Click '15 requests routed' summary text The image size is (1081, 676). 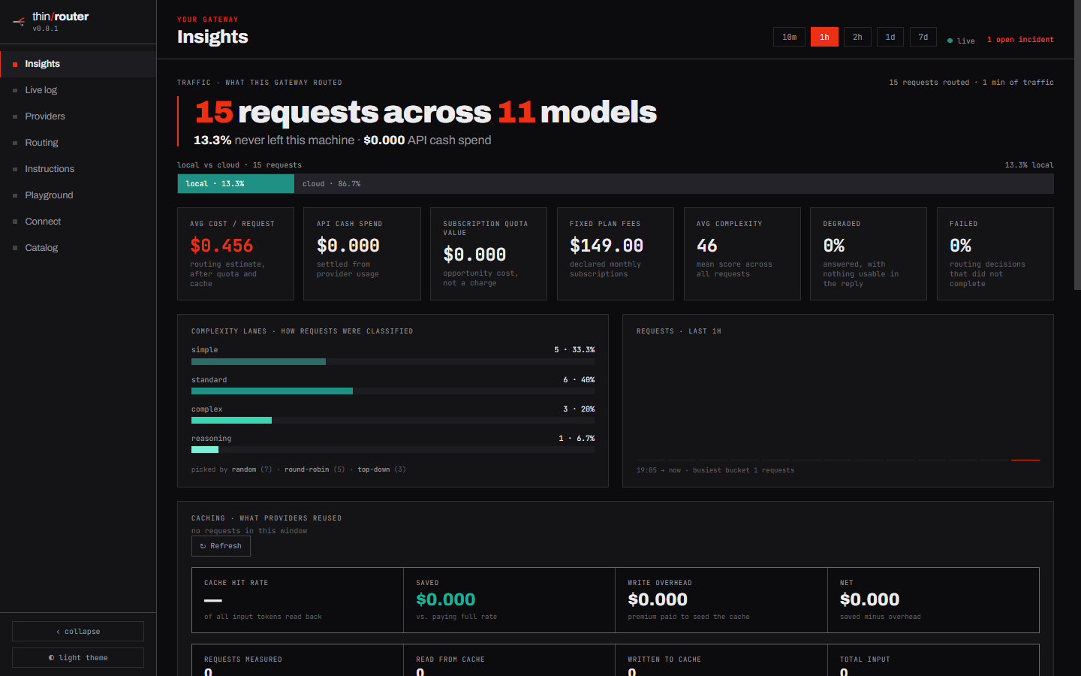tap(929, 83)
